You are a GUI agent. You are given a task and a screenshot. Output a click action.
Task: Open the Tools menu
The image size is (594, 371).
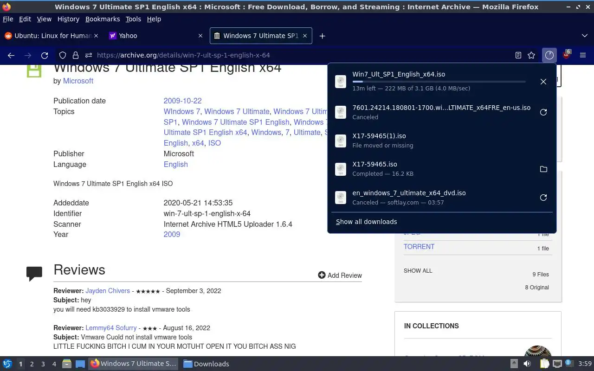point(133,19)
